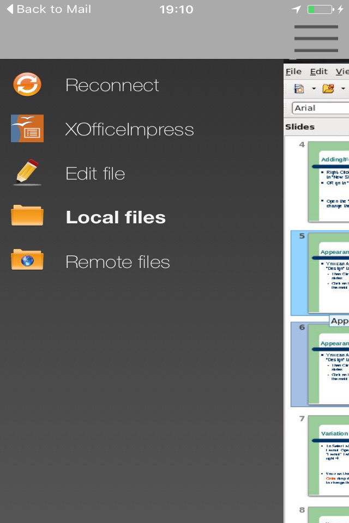
Task: Open the File menu in Impress
Action: coord(293,72)
